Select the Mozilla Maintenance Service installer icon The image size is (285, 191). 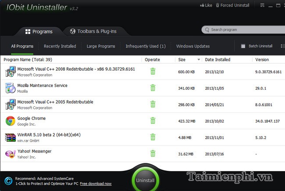tap(11, 88)
